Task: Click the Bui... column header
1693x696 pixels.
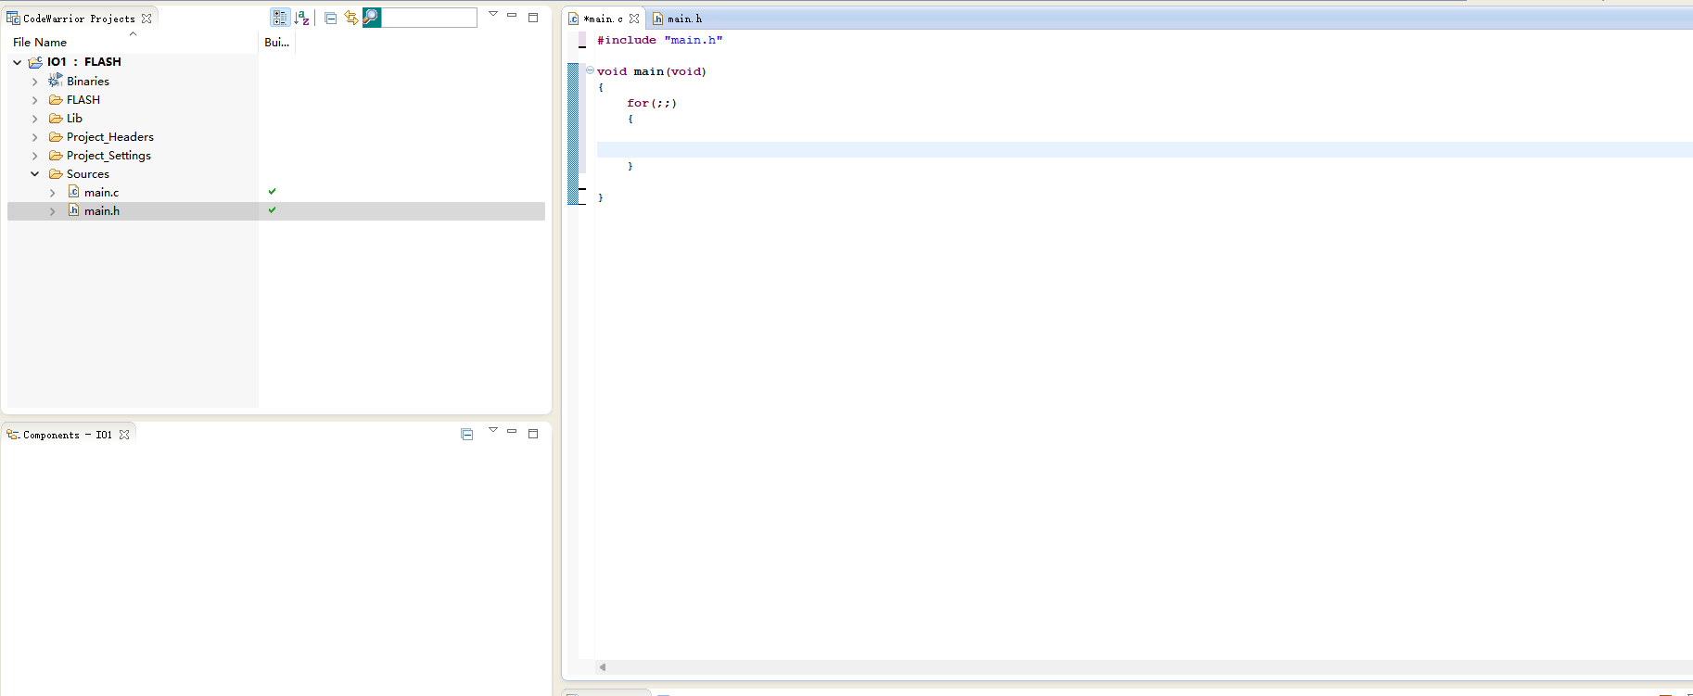Action: pyautogui.click(x=277, y=42)
